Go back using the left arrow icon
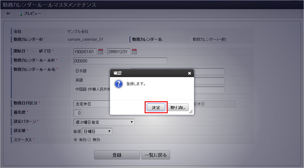The height and width of the screenshot is (168, 304). [8, 13]
